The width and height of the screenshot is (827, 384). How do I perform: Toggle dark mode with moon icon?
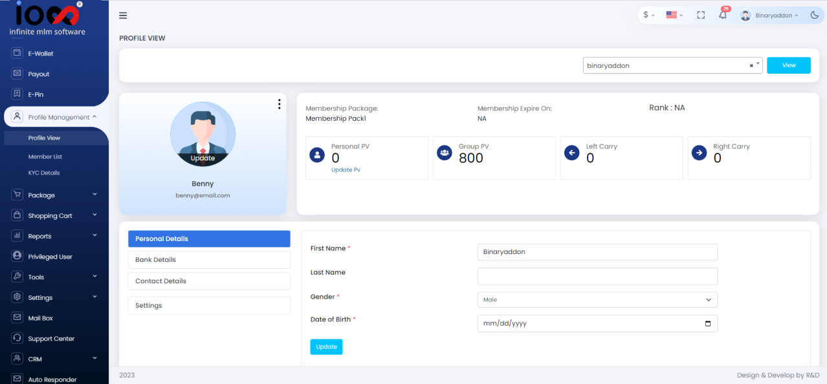point(814,14)
